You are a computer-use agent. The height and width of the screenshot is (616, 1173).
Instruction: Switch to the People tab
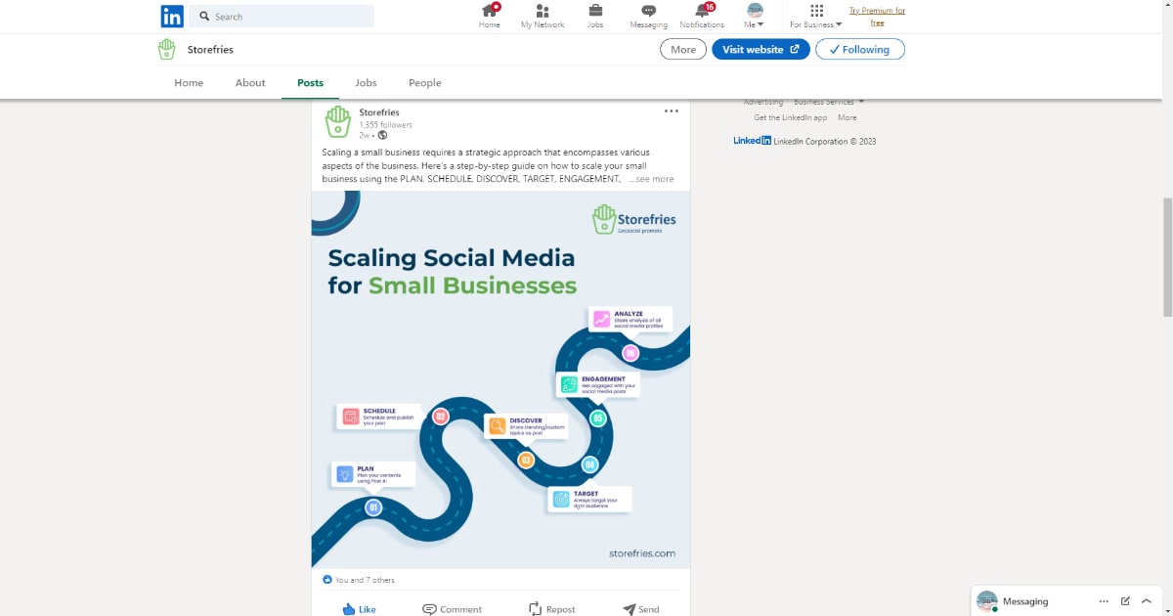pyautogui.click(x=424, y=83)
